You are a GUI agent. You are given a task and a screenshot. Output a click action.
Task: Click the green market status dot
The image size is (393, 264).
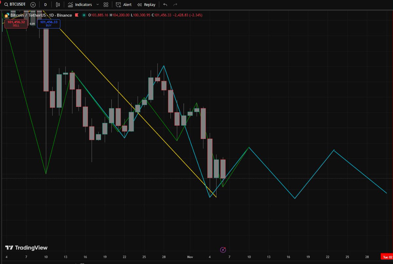(x=84, y=15)
